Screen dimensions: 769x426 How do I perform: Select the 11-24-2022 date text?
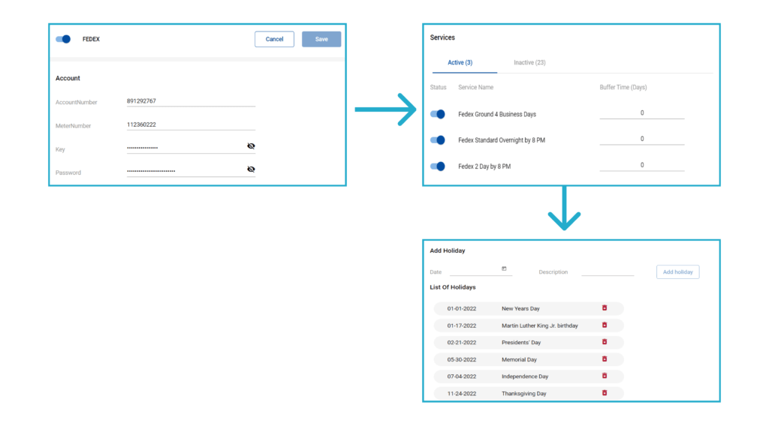(462, 394)
